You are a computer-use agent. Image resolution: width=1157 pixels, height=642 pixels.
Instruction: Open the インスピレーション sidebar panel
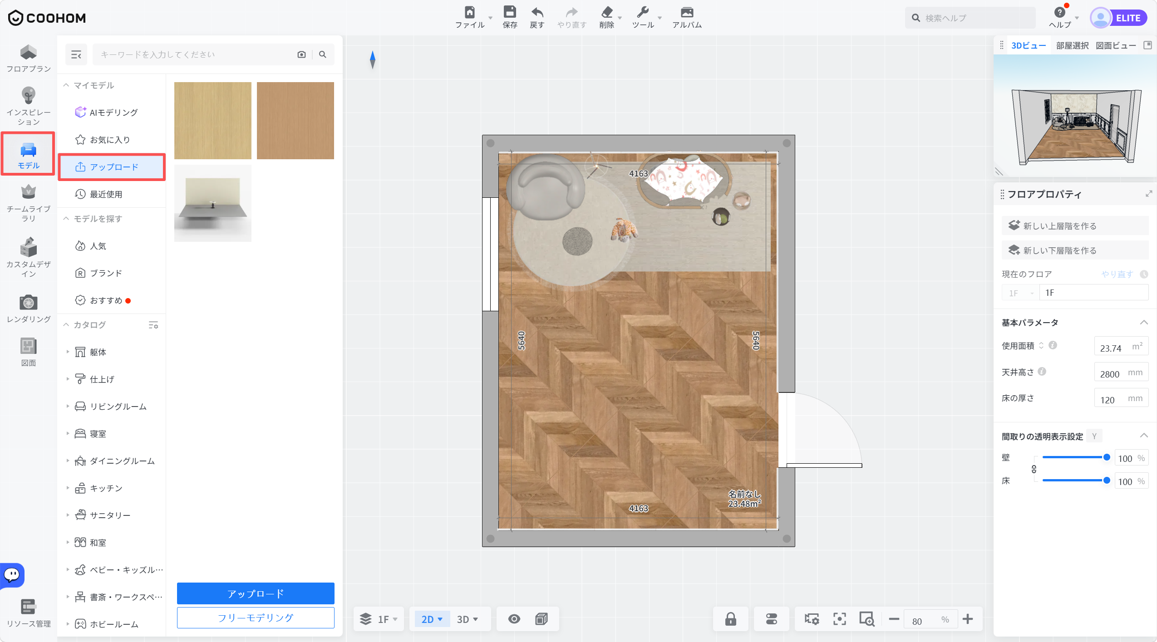(x=28, y=106)
